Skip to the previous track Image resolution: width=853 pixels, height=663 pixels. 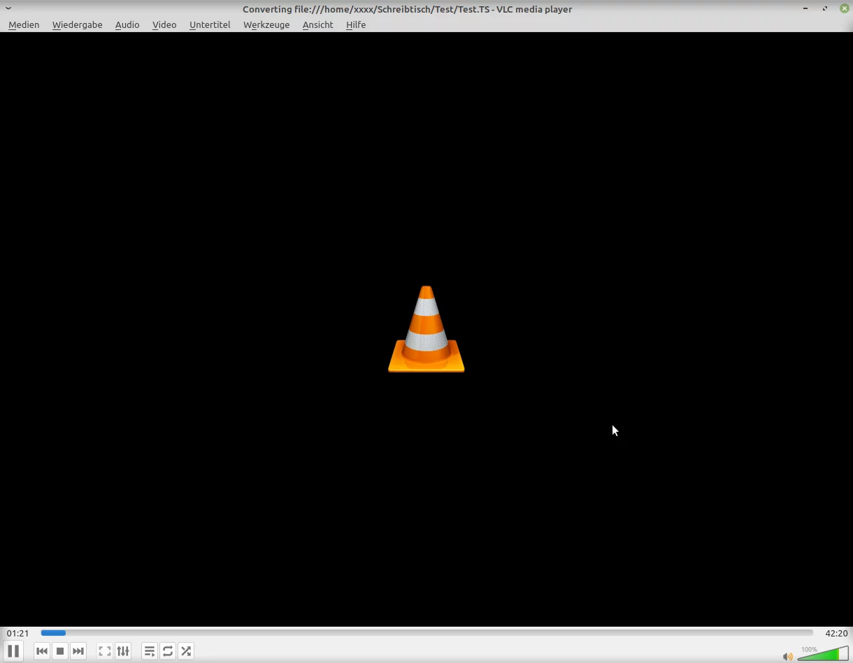[x=42, y=651]
